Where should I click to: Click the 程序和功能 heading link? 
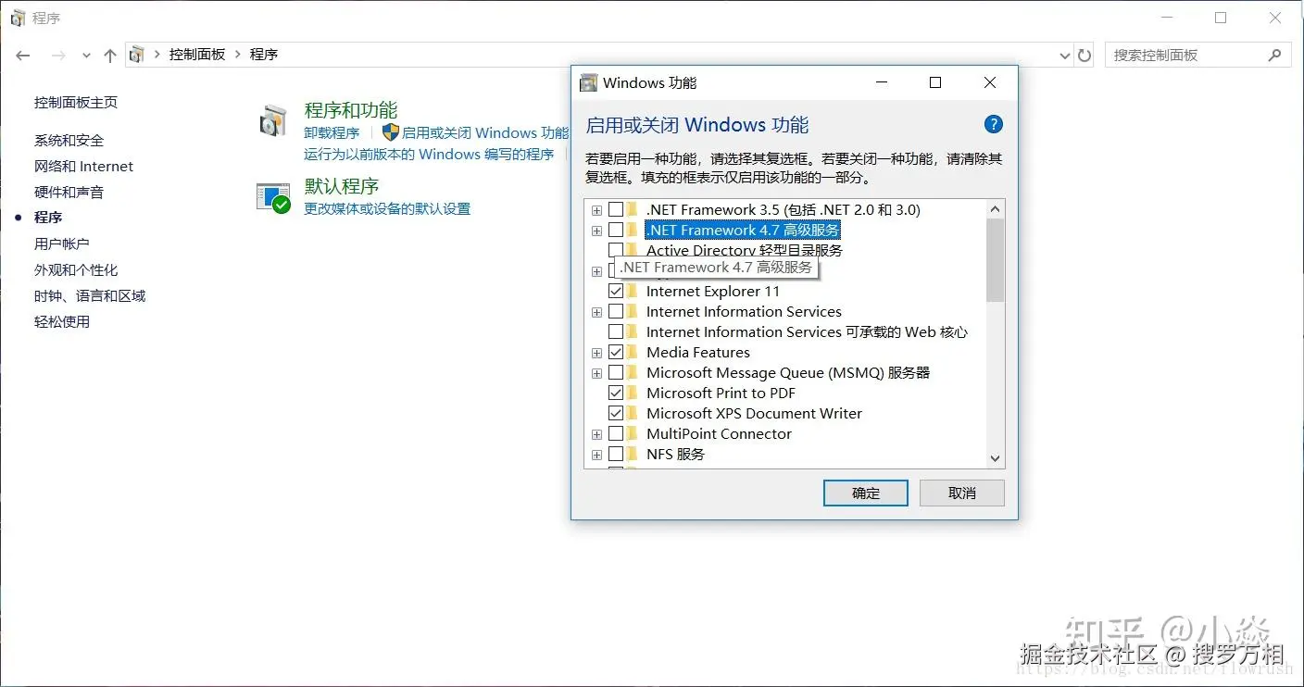coord(351,110)
